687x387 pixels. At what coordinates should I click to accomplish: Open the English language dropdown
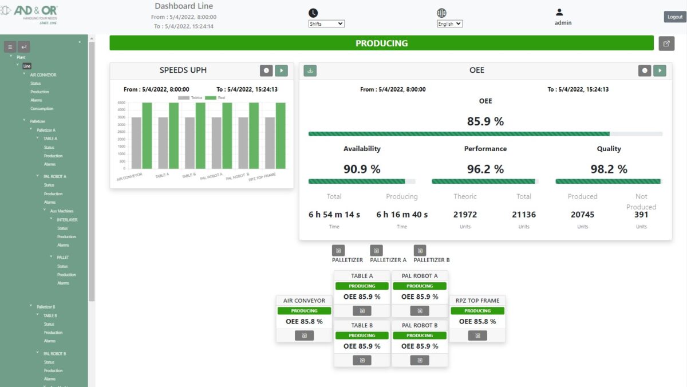coord(449,24)
